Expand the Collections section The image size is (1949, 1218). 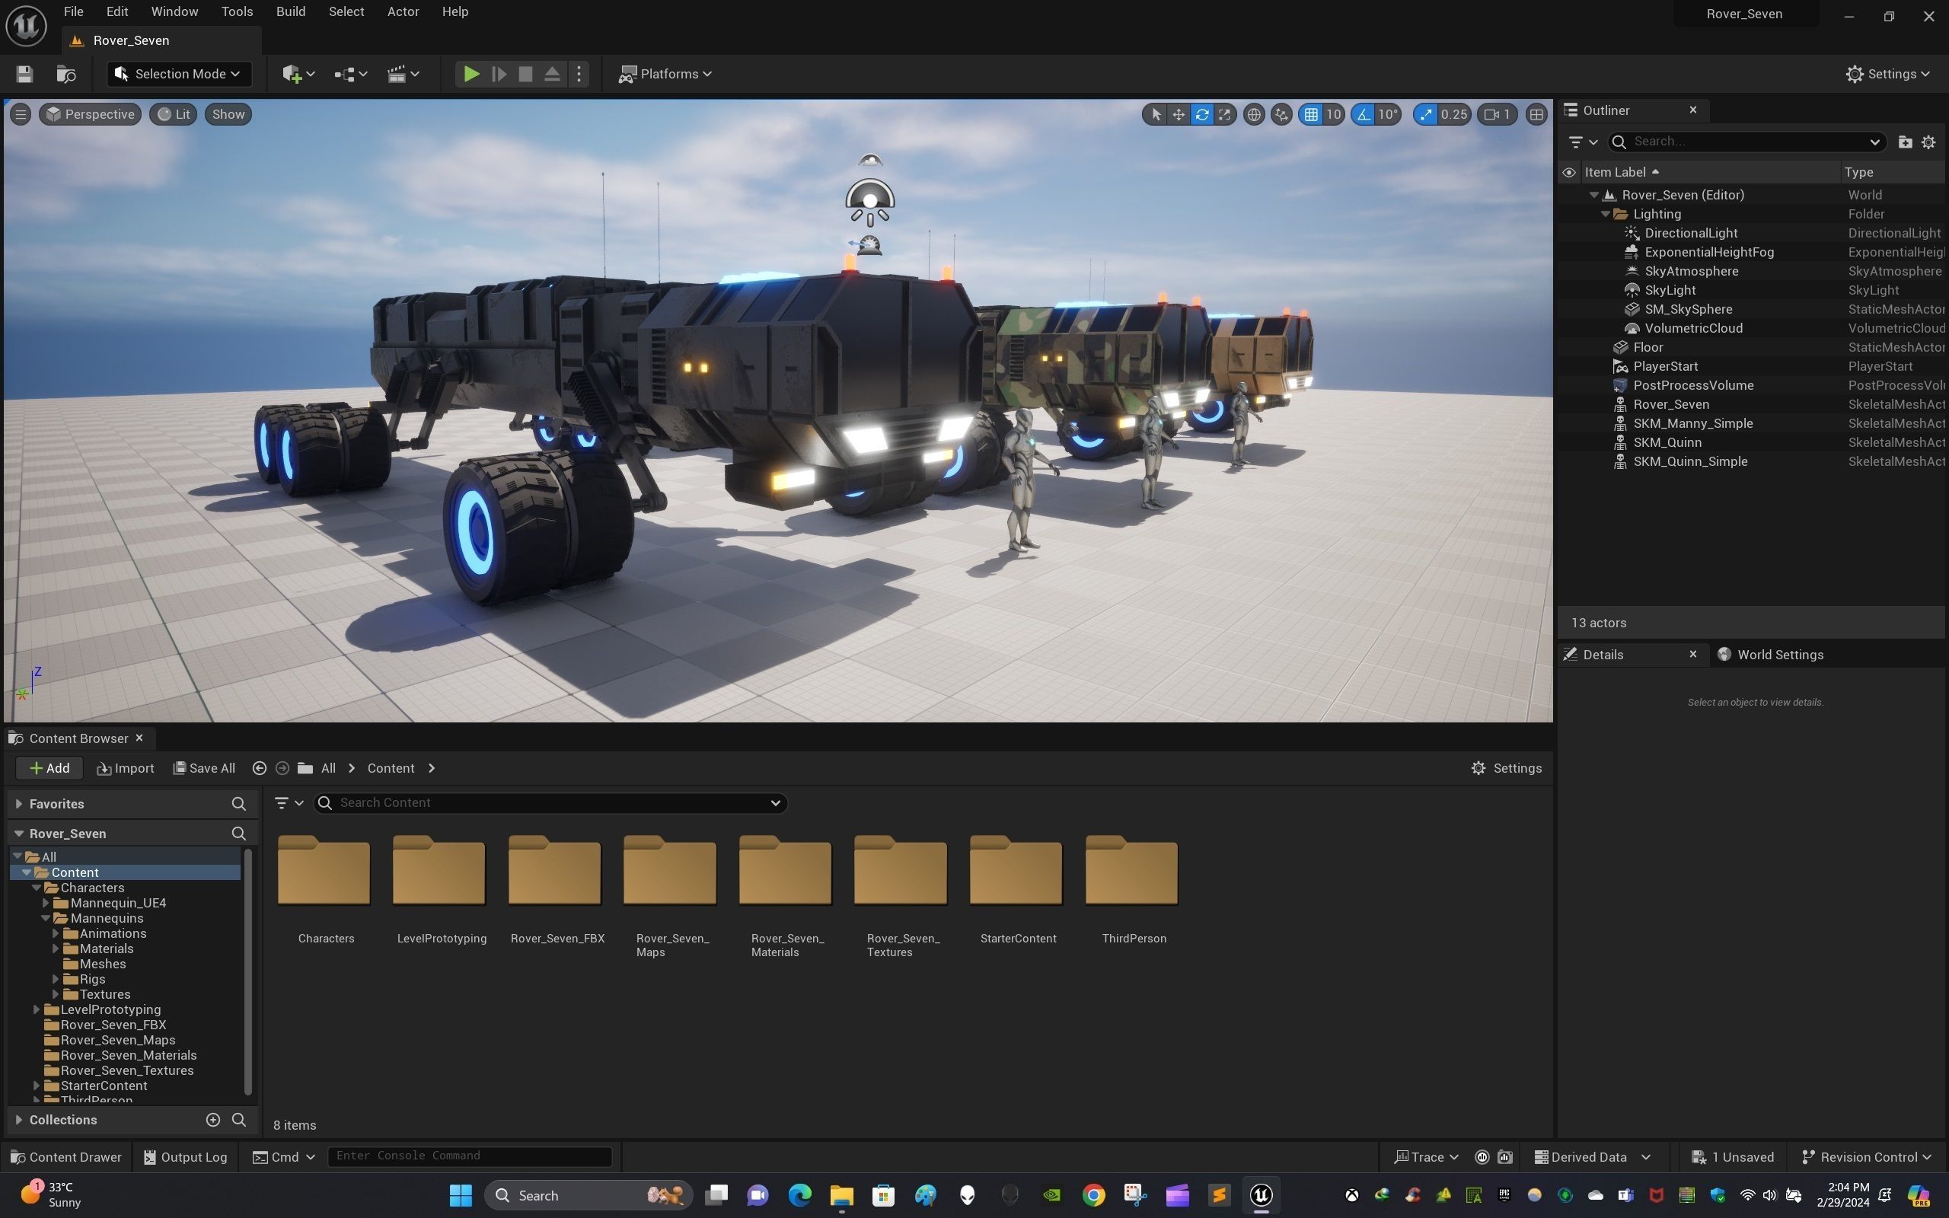click(x=18, y=1120)
